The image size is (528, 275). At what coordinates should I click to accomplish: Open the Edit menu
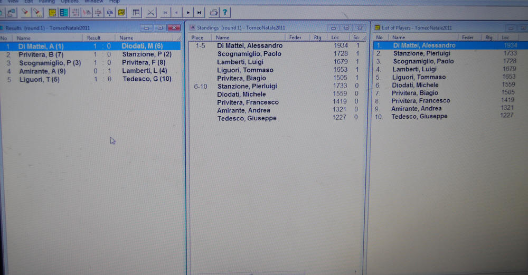coord(29,2)
